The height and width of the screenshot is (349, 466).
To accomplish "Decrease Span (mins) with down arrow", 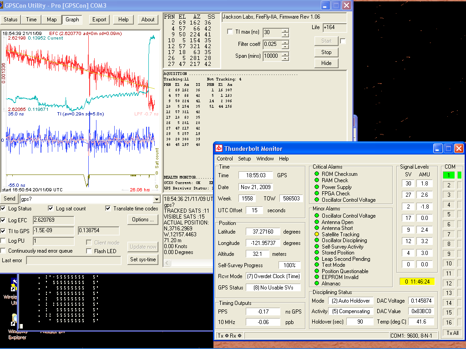I will 285,58.
